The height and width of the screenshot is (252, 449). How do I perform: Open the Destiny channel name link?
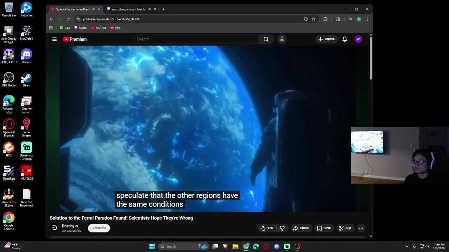click(68, 226)
